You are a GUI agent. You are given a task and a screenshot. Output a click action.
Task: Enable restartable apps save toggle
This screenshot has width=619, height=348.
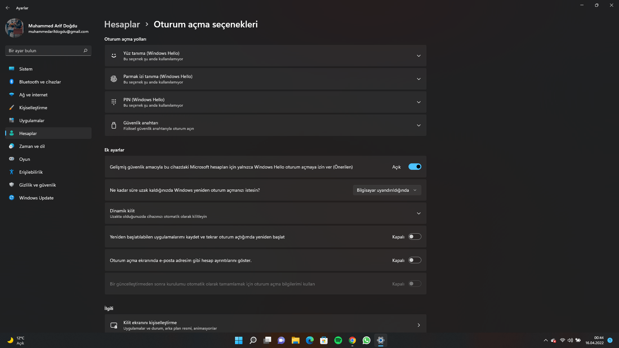(x=415, y=237)
